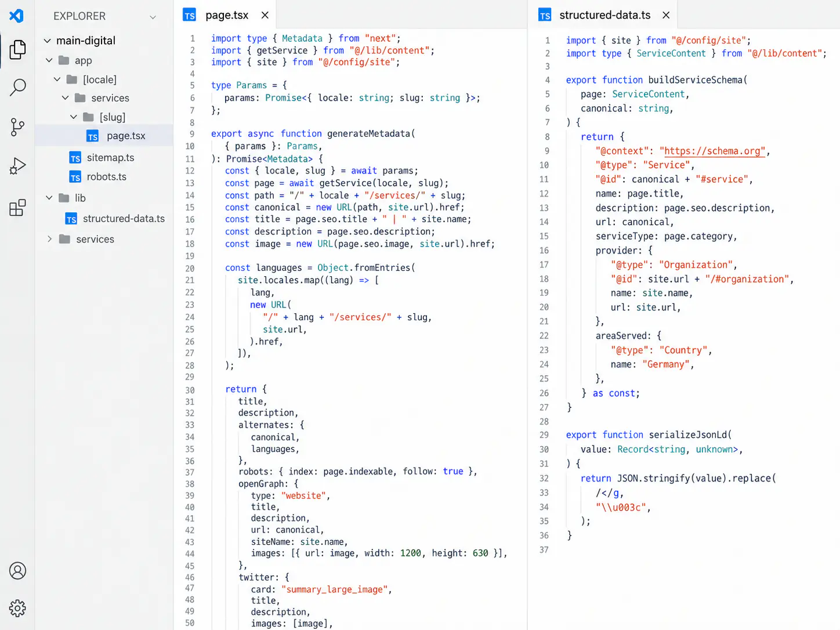Click serializeJsonLd function name
The width and height of the screenshot is (840, 630).
tap(688, 435)
